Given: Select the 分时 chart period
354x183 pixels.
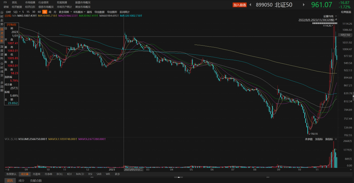Looking at the screenshot, I should click(x=8, y=12).
